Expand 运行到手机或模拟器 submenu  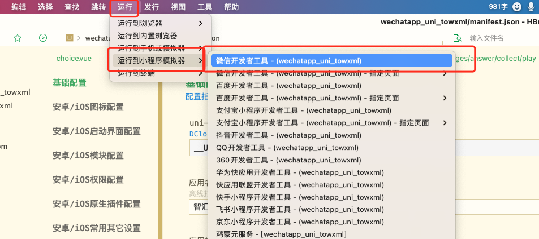(161, 48)
